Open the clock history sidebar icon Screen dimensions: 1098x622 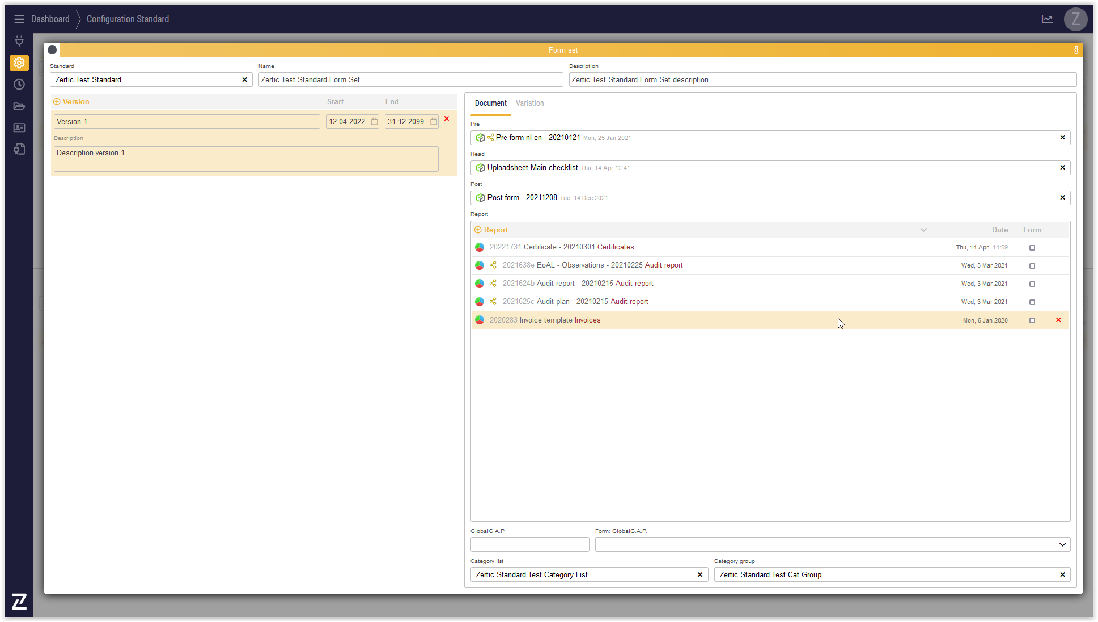point(19,84)
